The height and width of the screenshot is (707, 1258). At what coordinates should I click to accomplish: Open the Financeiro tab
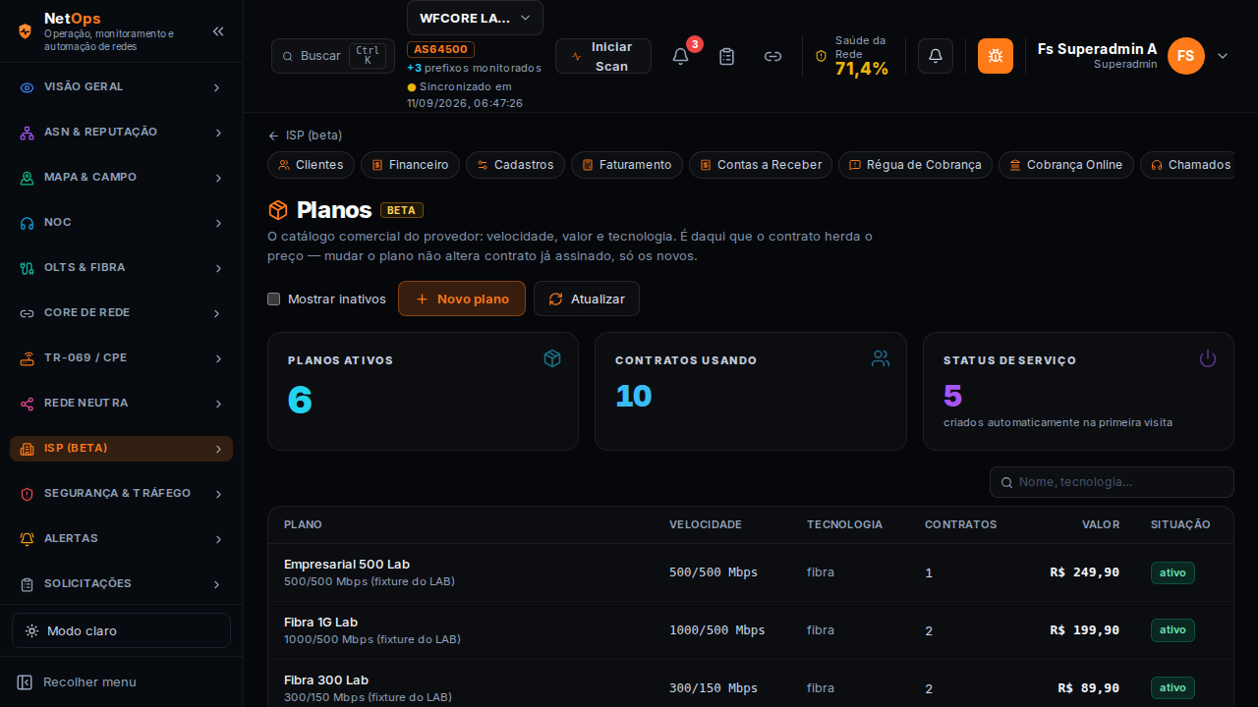(410, 165)
